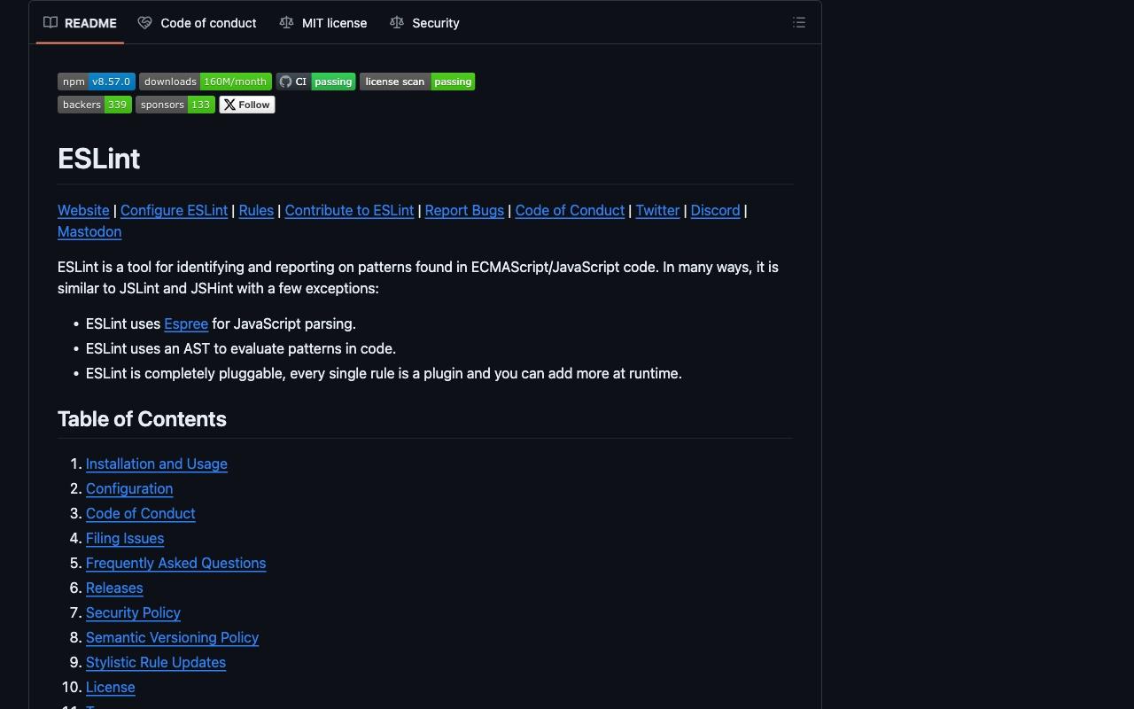Switch to the MIT license tab

[322, 23]
